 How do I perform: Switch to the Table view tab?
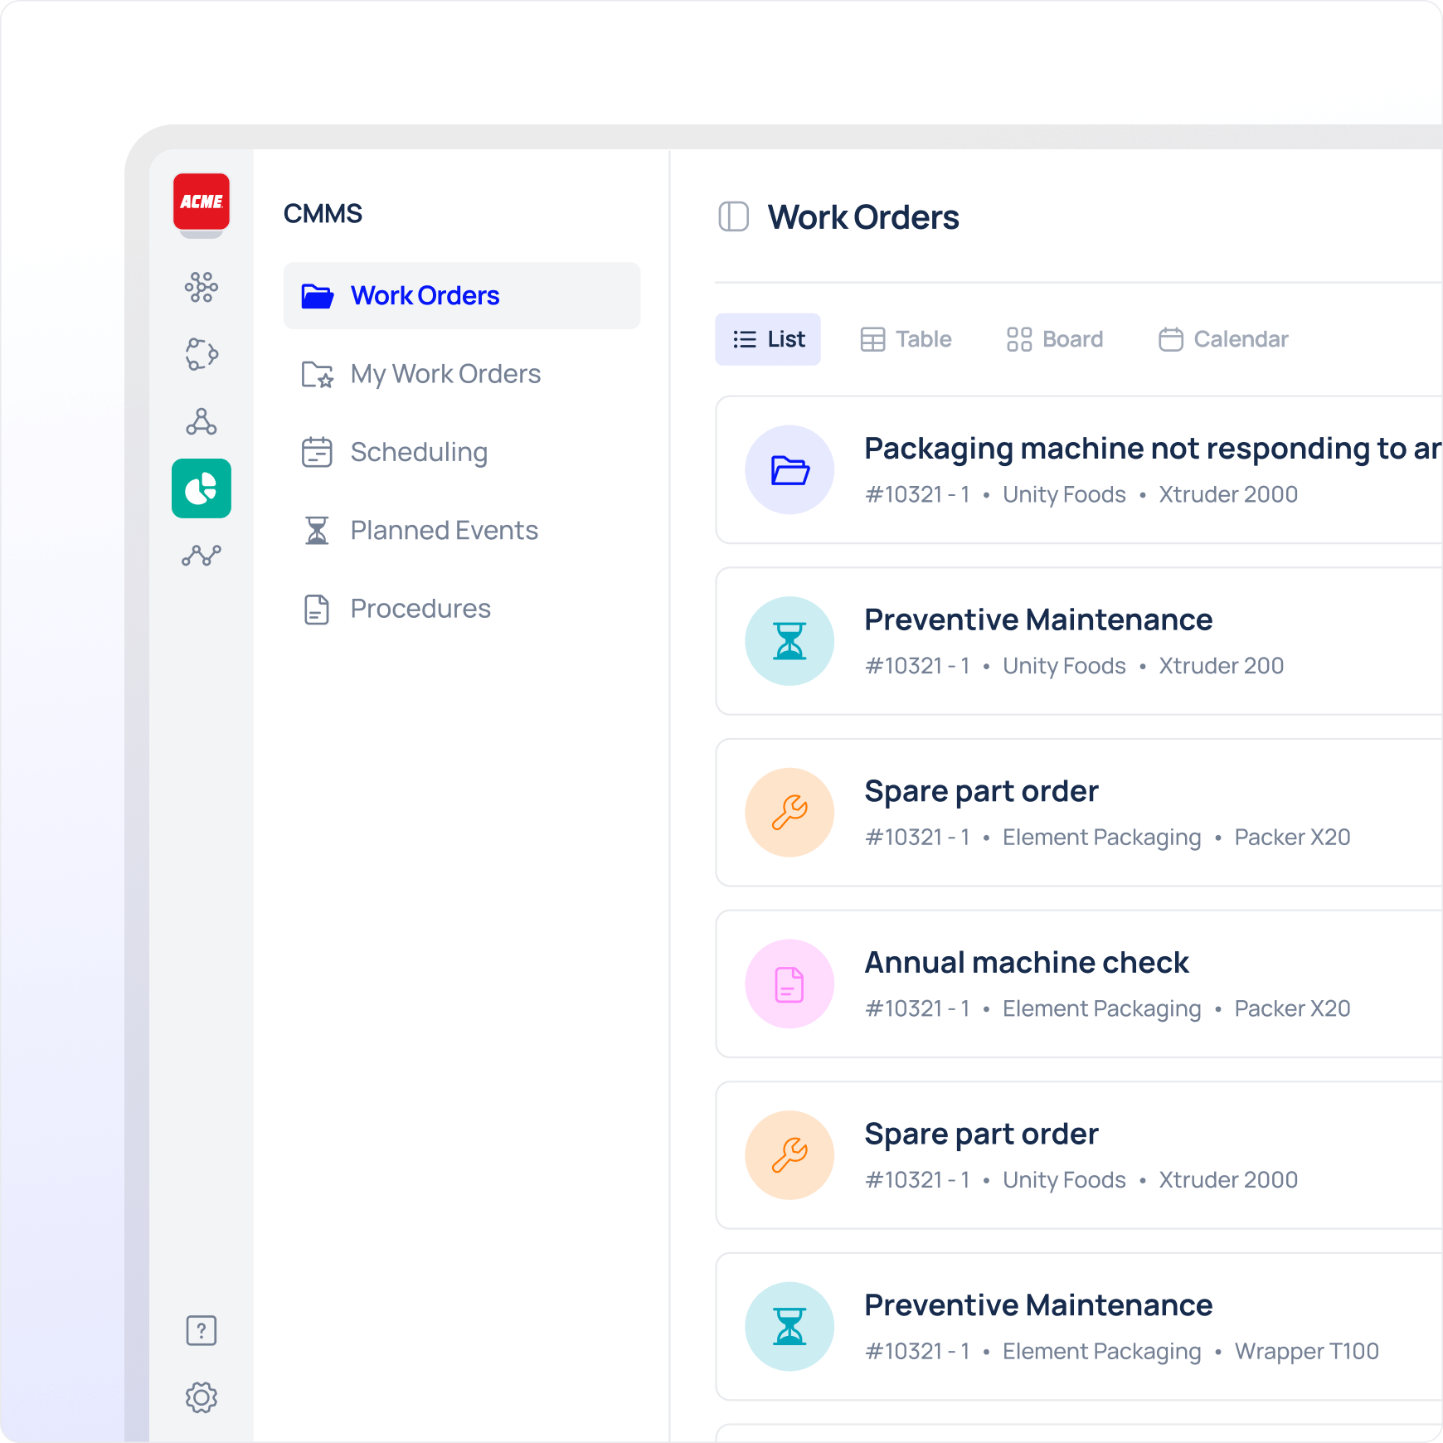[906, 339]
